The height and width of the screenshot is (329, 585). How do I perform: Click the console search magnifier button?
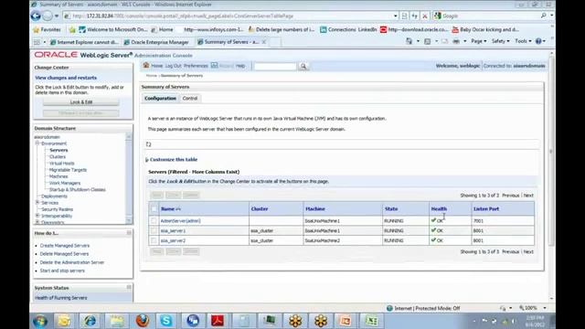[303, 66]
